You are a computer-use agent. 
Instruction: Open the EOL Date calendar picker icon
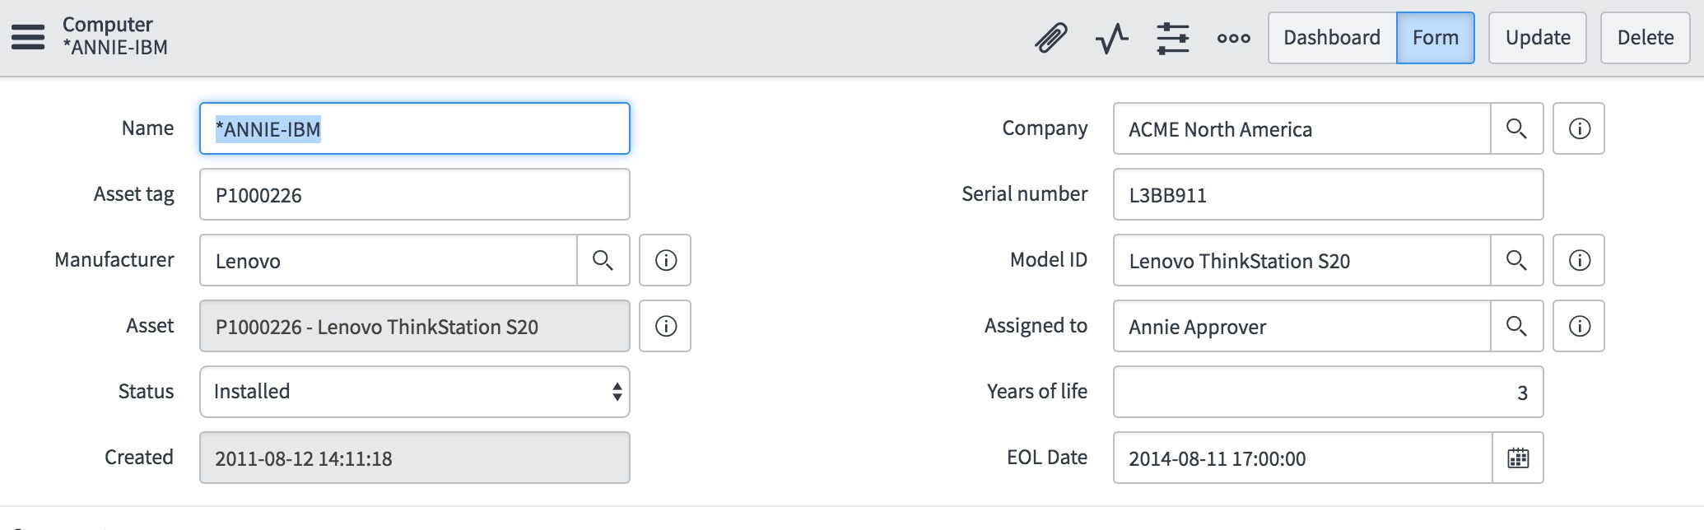1518,458
